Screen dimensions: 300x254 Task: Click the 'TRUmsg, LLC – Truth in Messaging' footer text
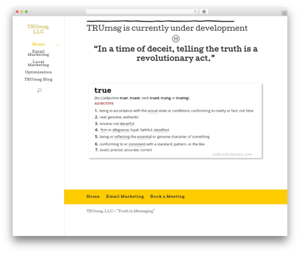121,211
